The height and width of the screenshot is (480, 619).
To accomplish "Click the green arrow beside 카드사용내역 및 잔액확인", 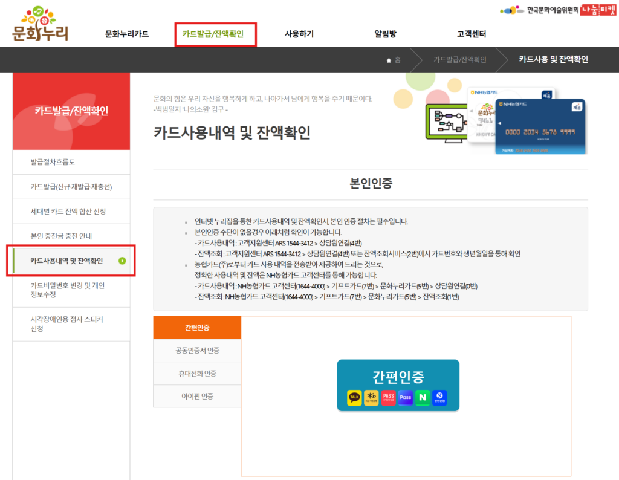I will point(122,261).
